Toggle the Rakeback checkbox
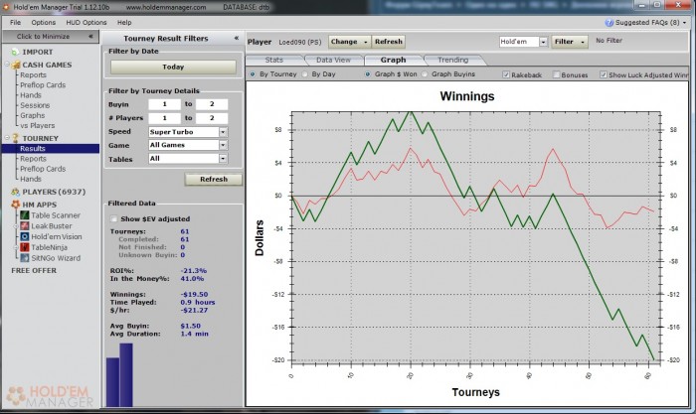This screenshot has height=414, width=696. pos(506,74)
